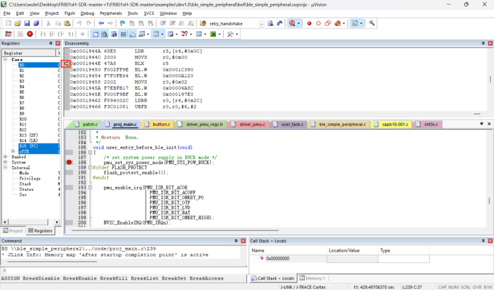
Task: Click the Reset CPU (RST) toolbar icon
Action: click(7, 34)
